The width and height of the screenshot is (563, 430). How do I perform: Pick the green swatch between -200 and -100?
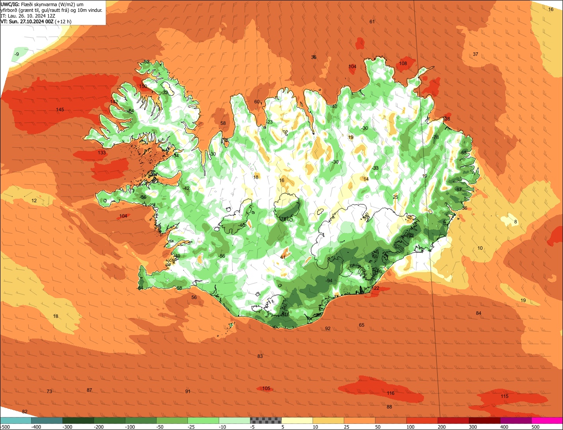point(110,420)
